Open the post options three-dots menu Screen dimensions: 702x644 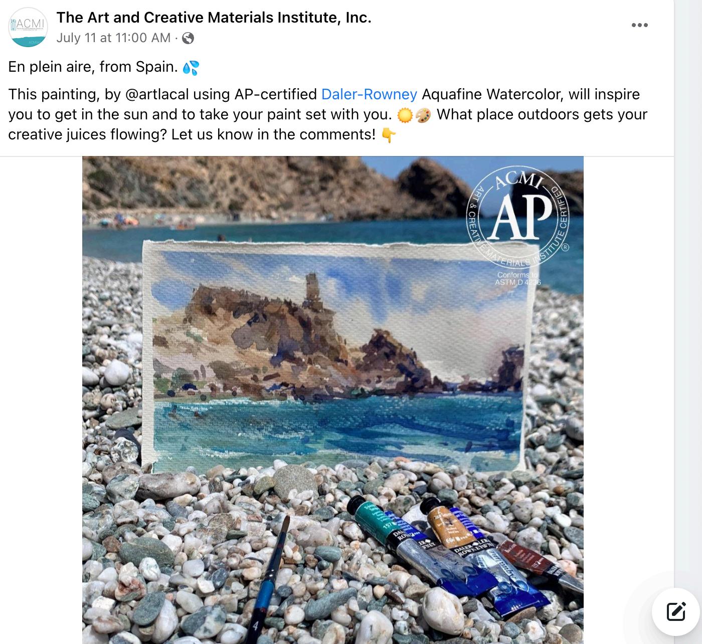click(x=639, y=25)
